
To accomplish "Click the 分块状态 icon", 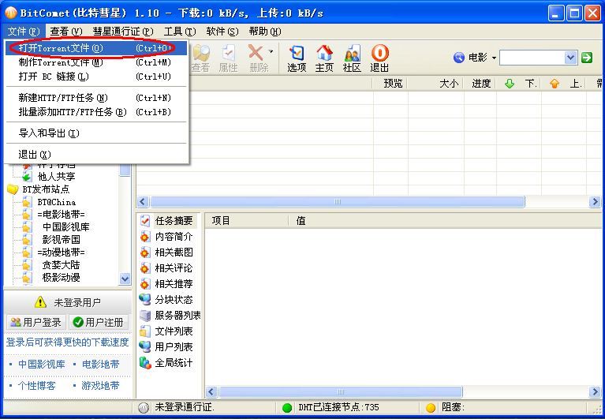I will pos(144,299).
